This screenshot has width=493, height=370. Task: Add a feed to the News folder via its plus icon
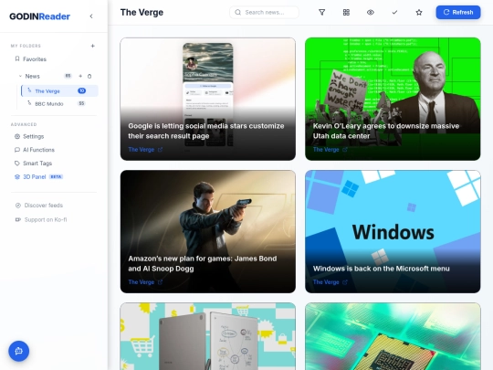click(80, 76)
